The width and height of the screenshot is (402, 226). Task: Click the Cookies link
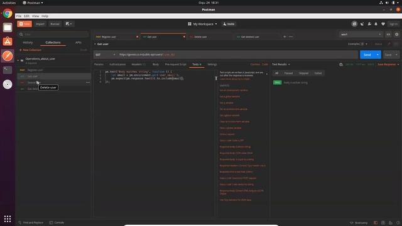click(255, 64)
